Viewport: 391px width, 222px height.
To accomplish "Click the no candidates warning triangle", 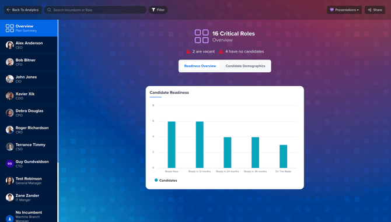I will coord(221,51).
